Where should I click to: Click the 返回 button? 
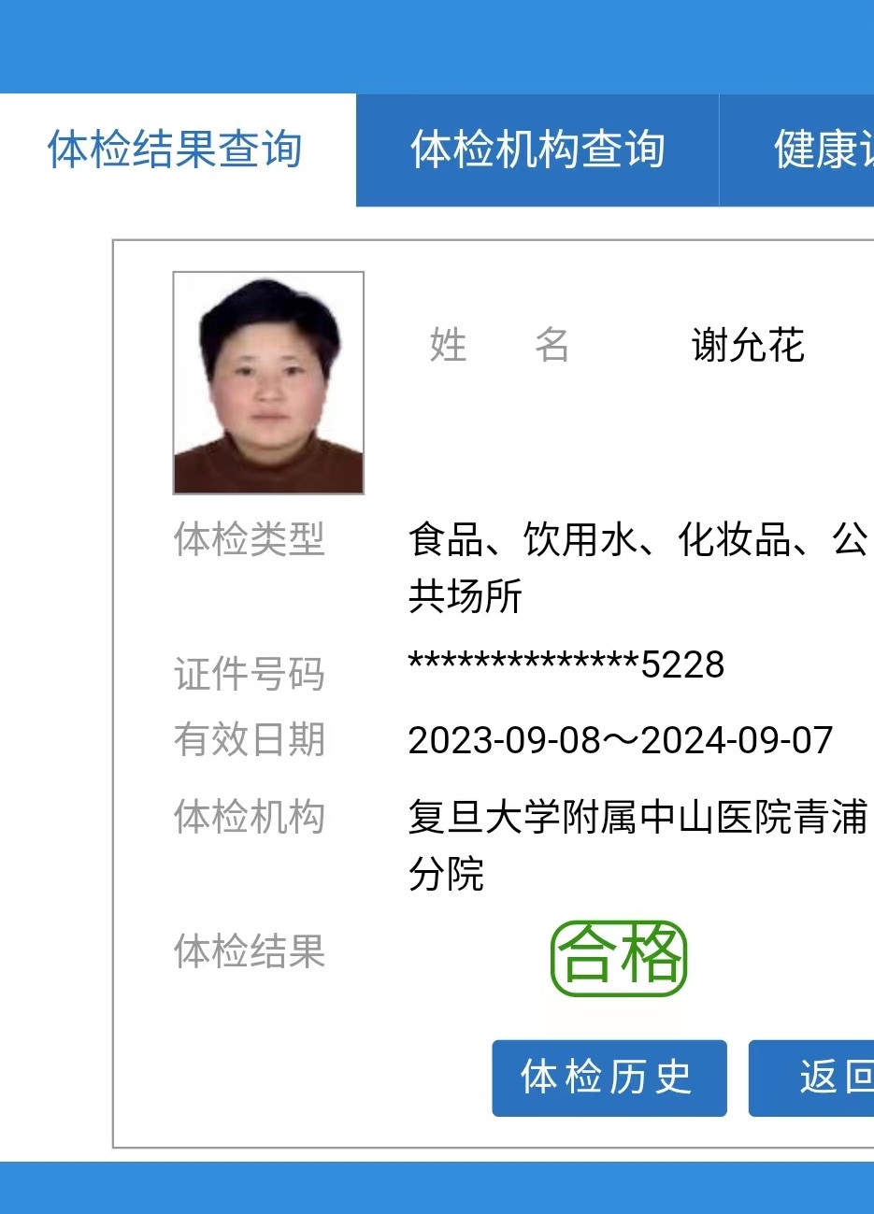click(x=811, y=1078)
